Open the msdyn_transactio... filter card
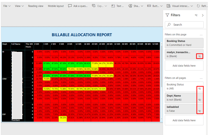Screen dimensions: 208x135 [x=184, y=54]
